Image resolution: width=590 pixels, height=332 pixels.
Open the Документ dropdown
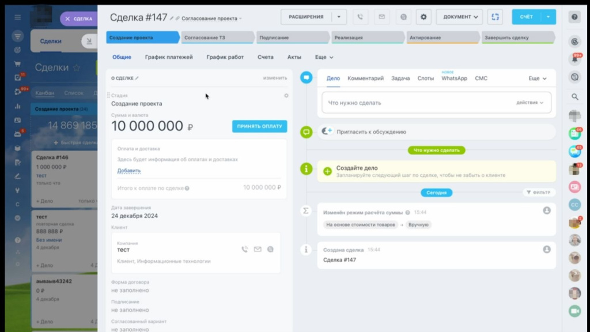[459, 17]
